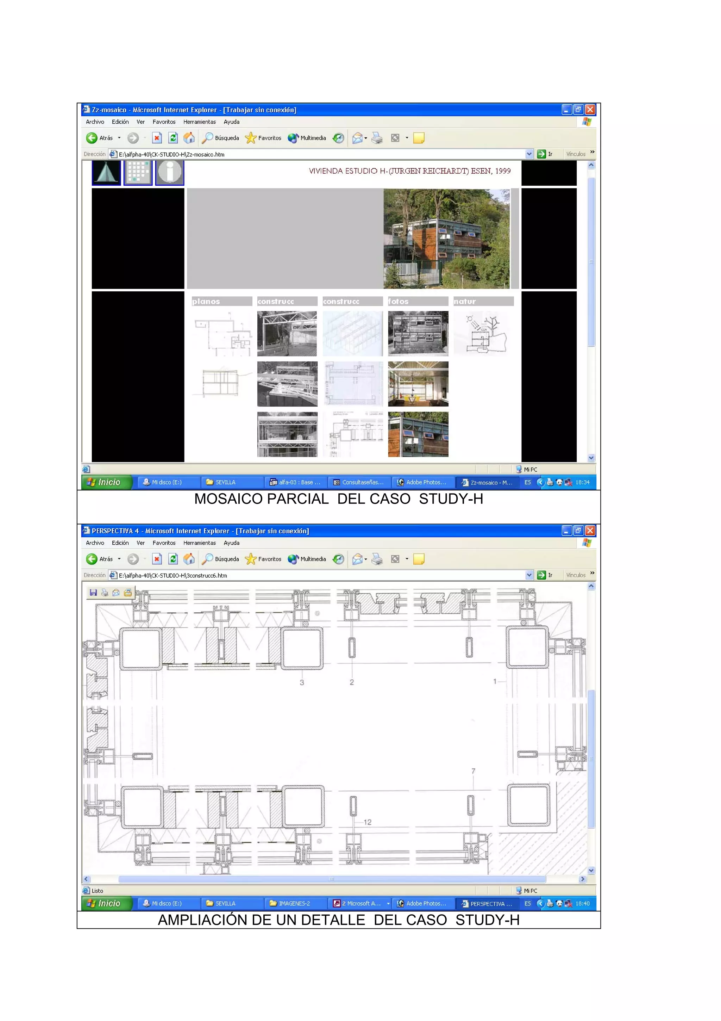
Task: Click History icon in the Zz-mosaico window toolbar
Action: click(x=339, y=138)
